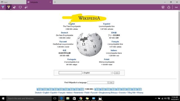Open the Action Center notifications icon
The height and width of the screenshot is (101, 180).
click(168, 98)
